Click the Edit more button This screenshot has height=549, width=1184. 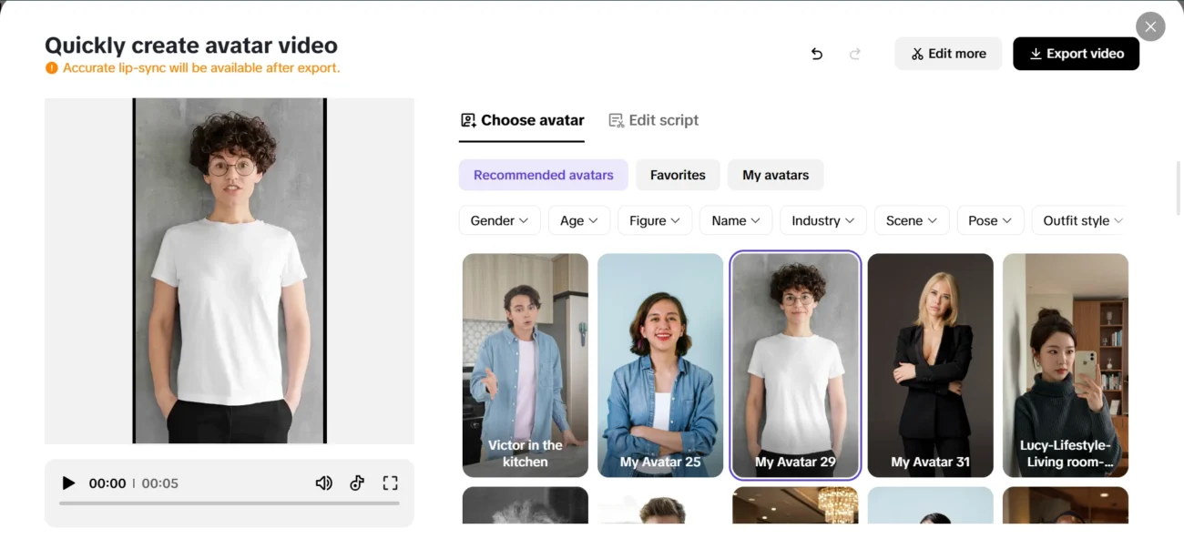click(948, 54)
